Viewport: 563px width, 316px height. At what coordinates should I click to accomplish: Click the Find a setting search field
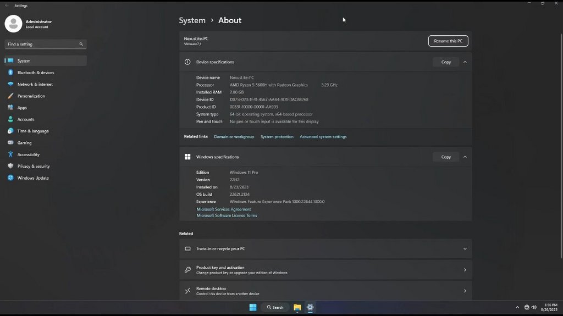pyautogui.click(x=46, y=44)
